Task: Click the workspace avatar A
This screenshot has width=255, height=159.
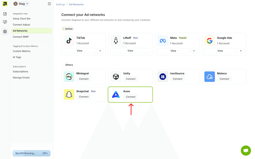Action: tap(16, 4)
